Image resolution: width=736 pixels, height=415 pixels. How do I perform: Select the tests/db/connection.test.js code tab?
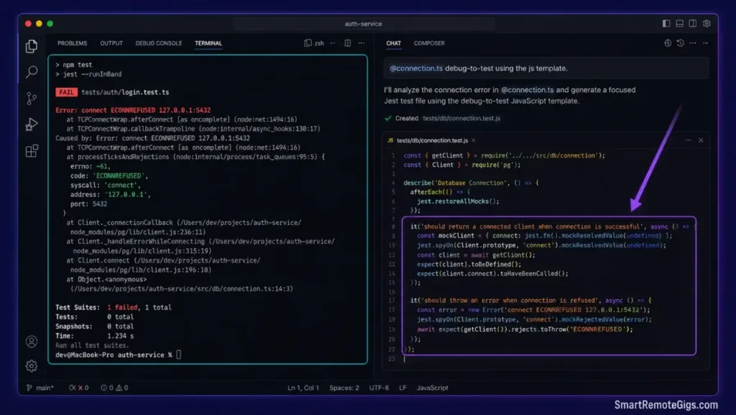coord(432,140)
